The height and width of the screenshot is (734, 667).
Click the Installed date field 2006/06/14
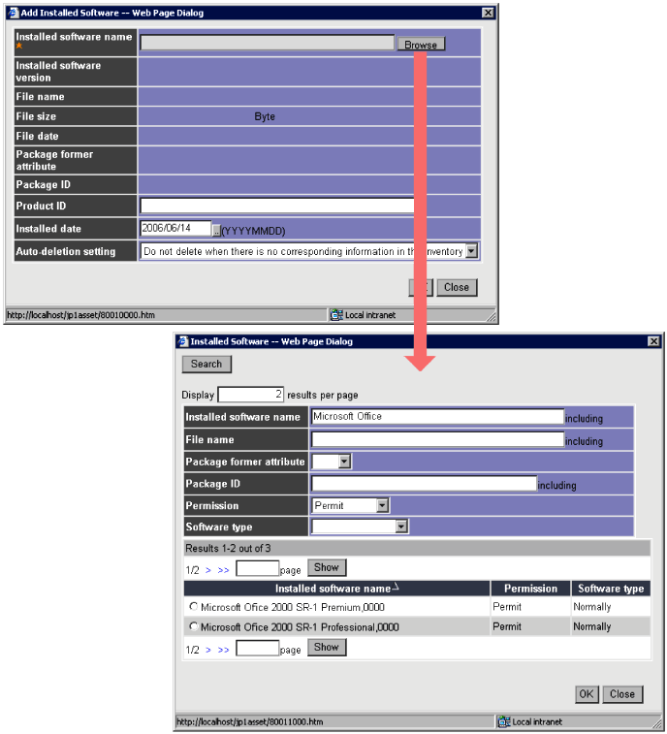[176, 229]
